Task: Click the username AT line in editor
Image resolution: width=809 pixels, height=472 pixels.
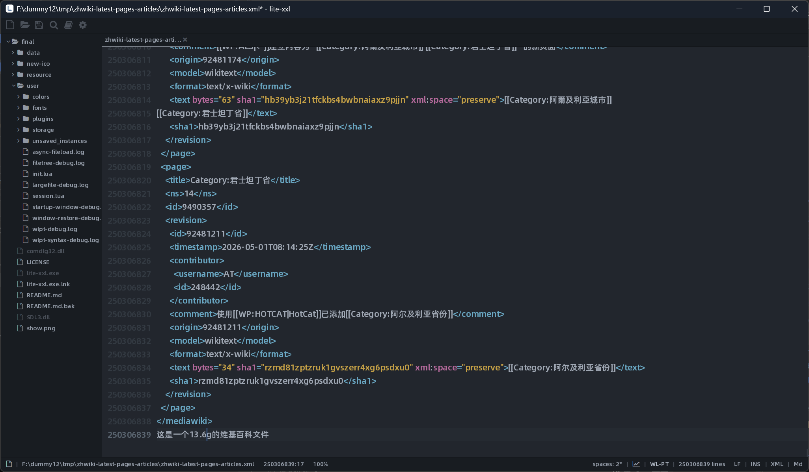Action: pos(231,274)
